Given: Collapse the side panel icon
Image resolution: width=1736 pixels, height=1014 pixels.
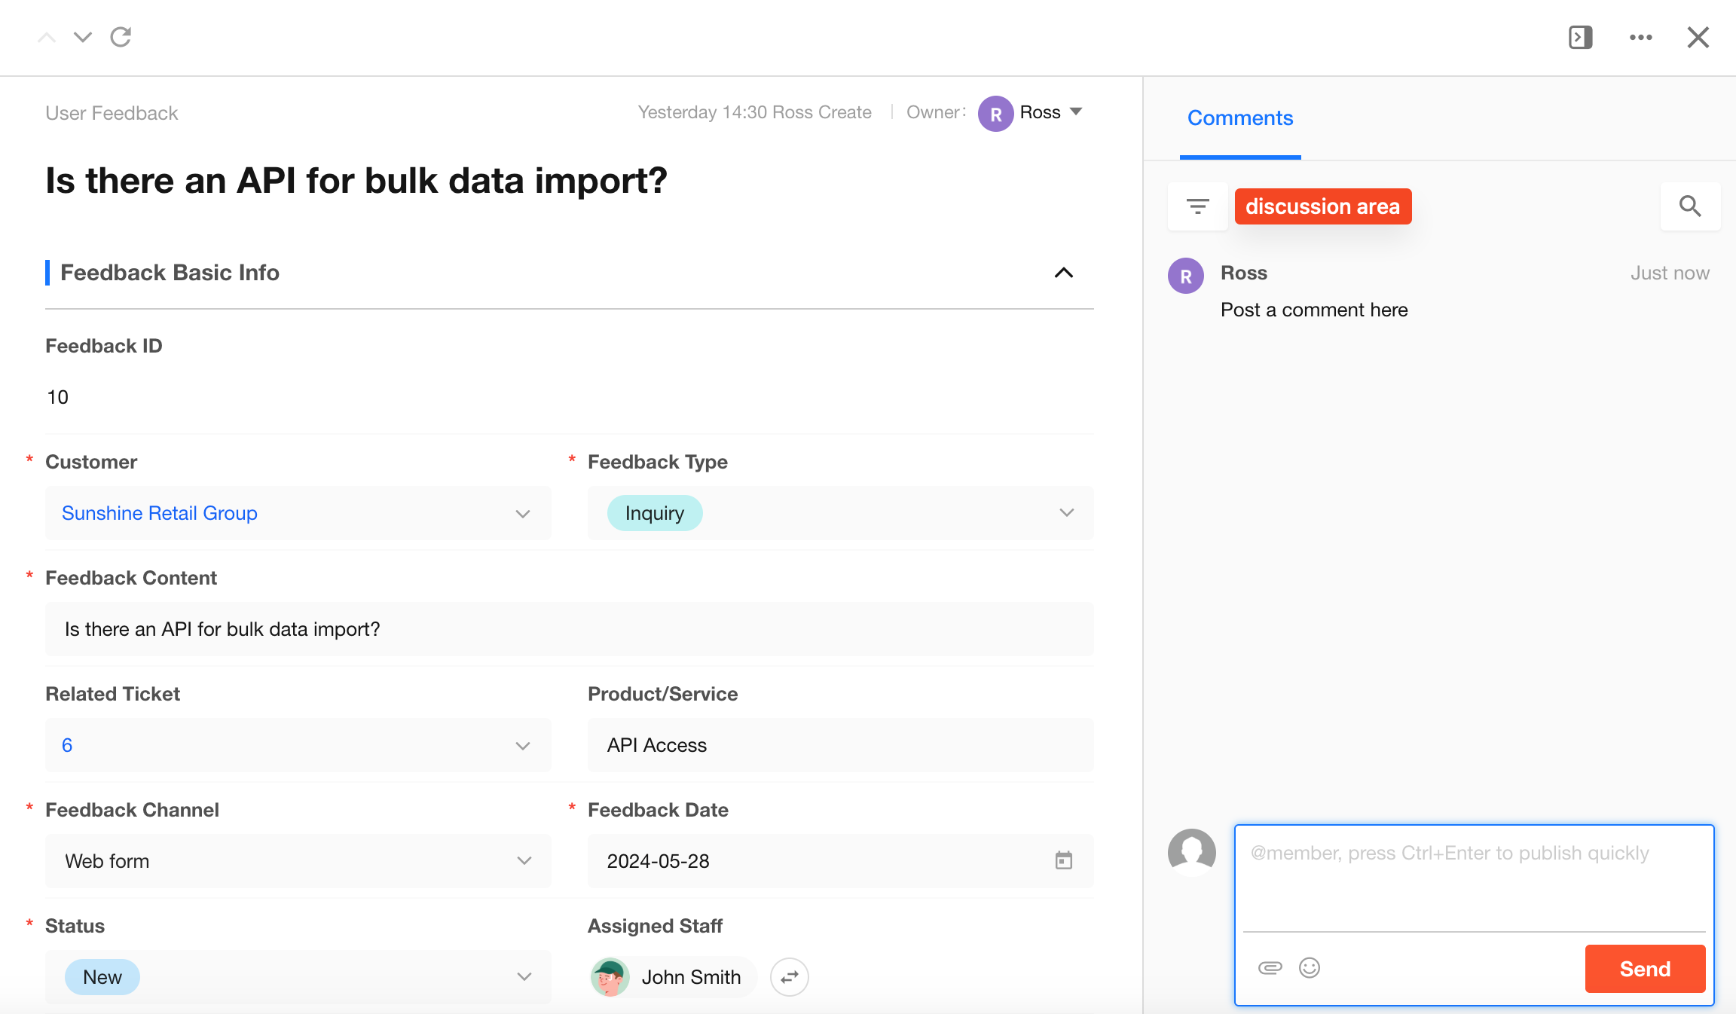Looking at the screenshot, I should coord(1580,37).
